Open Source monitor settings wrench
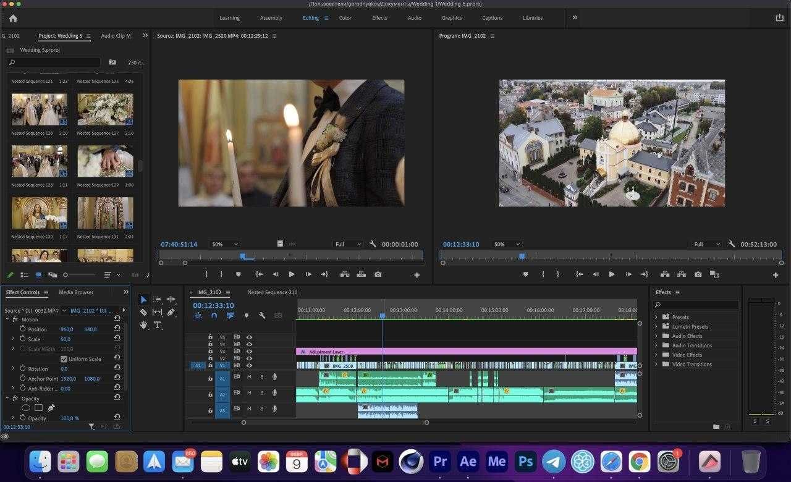Image resolution: width=791 pixels, height=482 pixels. [x=373, y=244]
